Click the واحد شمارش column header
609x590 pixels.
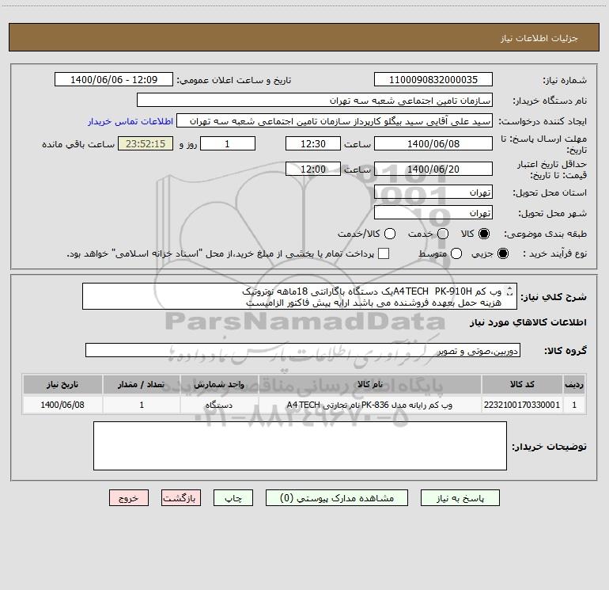219,384
